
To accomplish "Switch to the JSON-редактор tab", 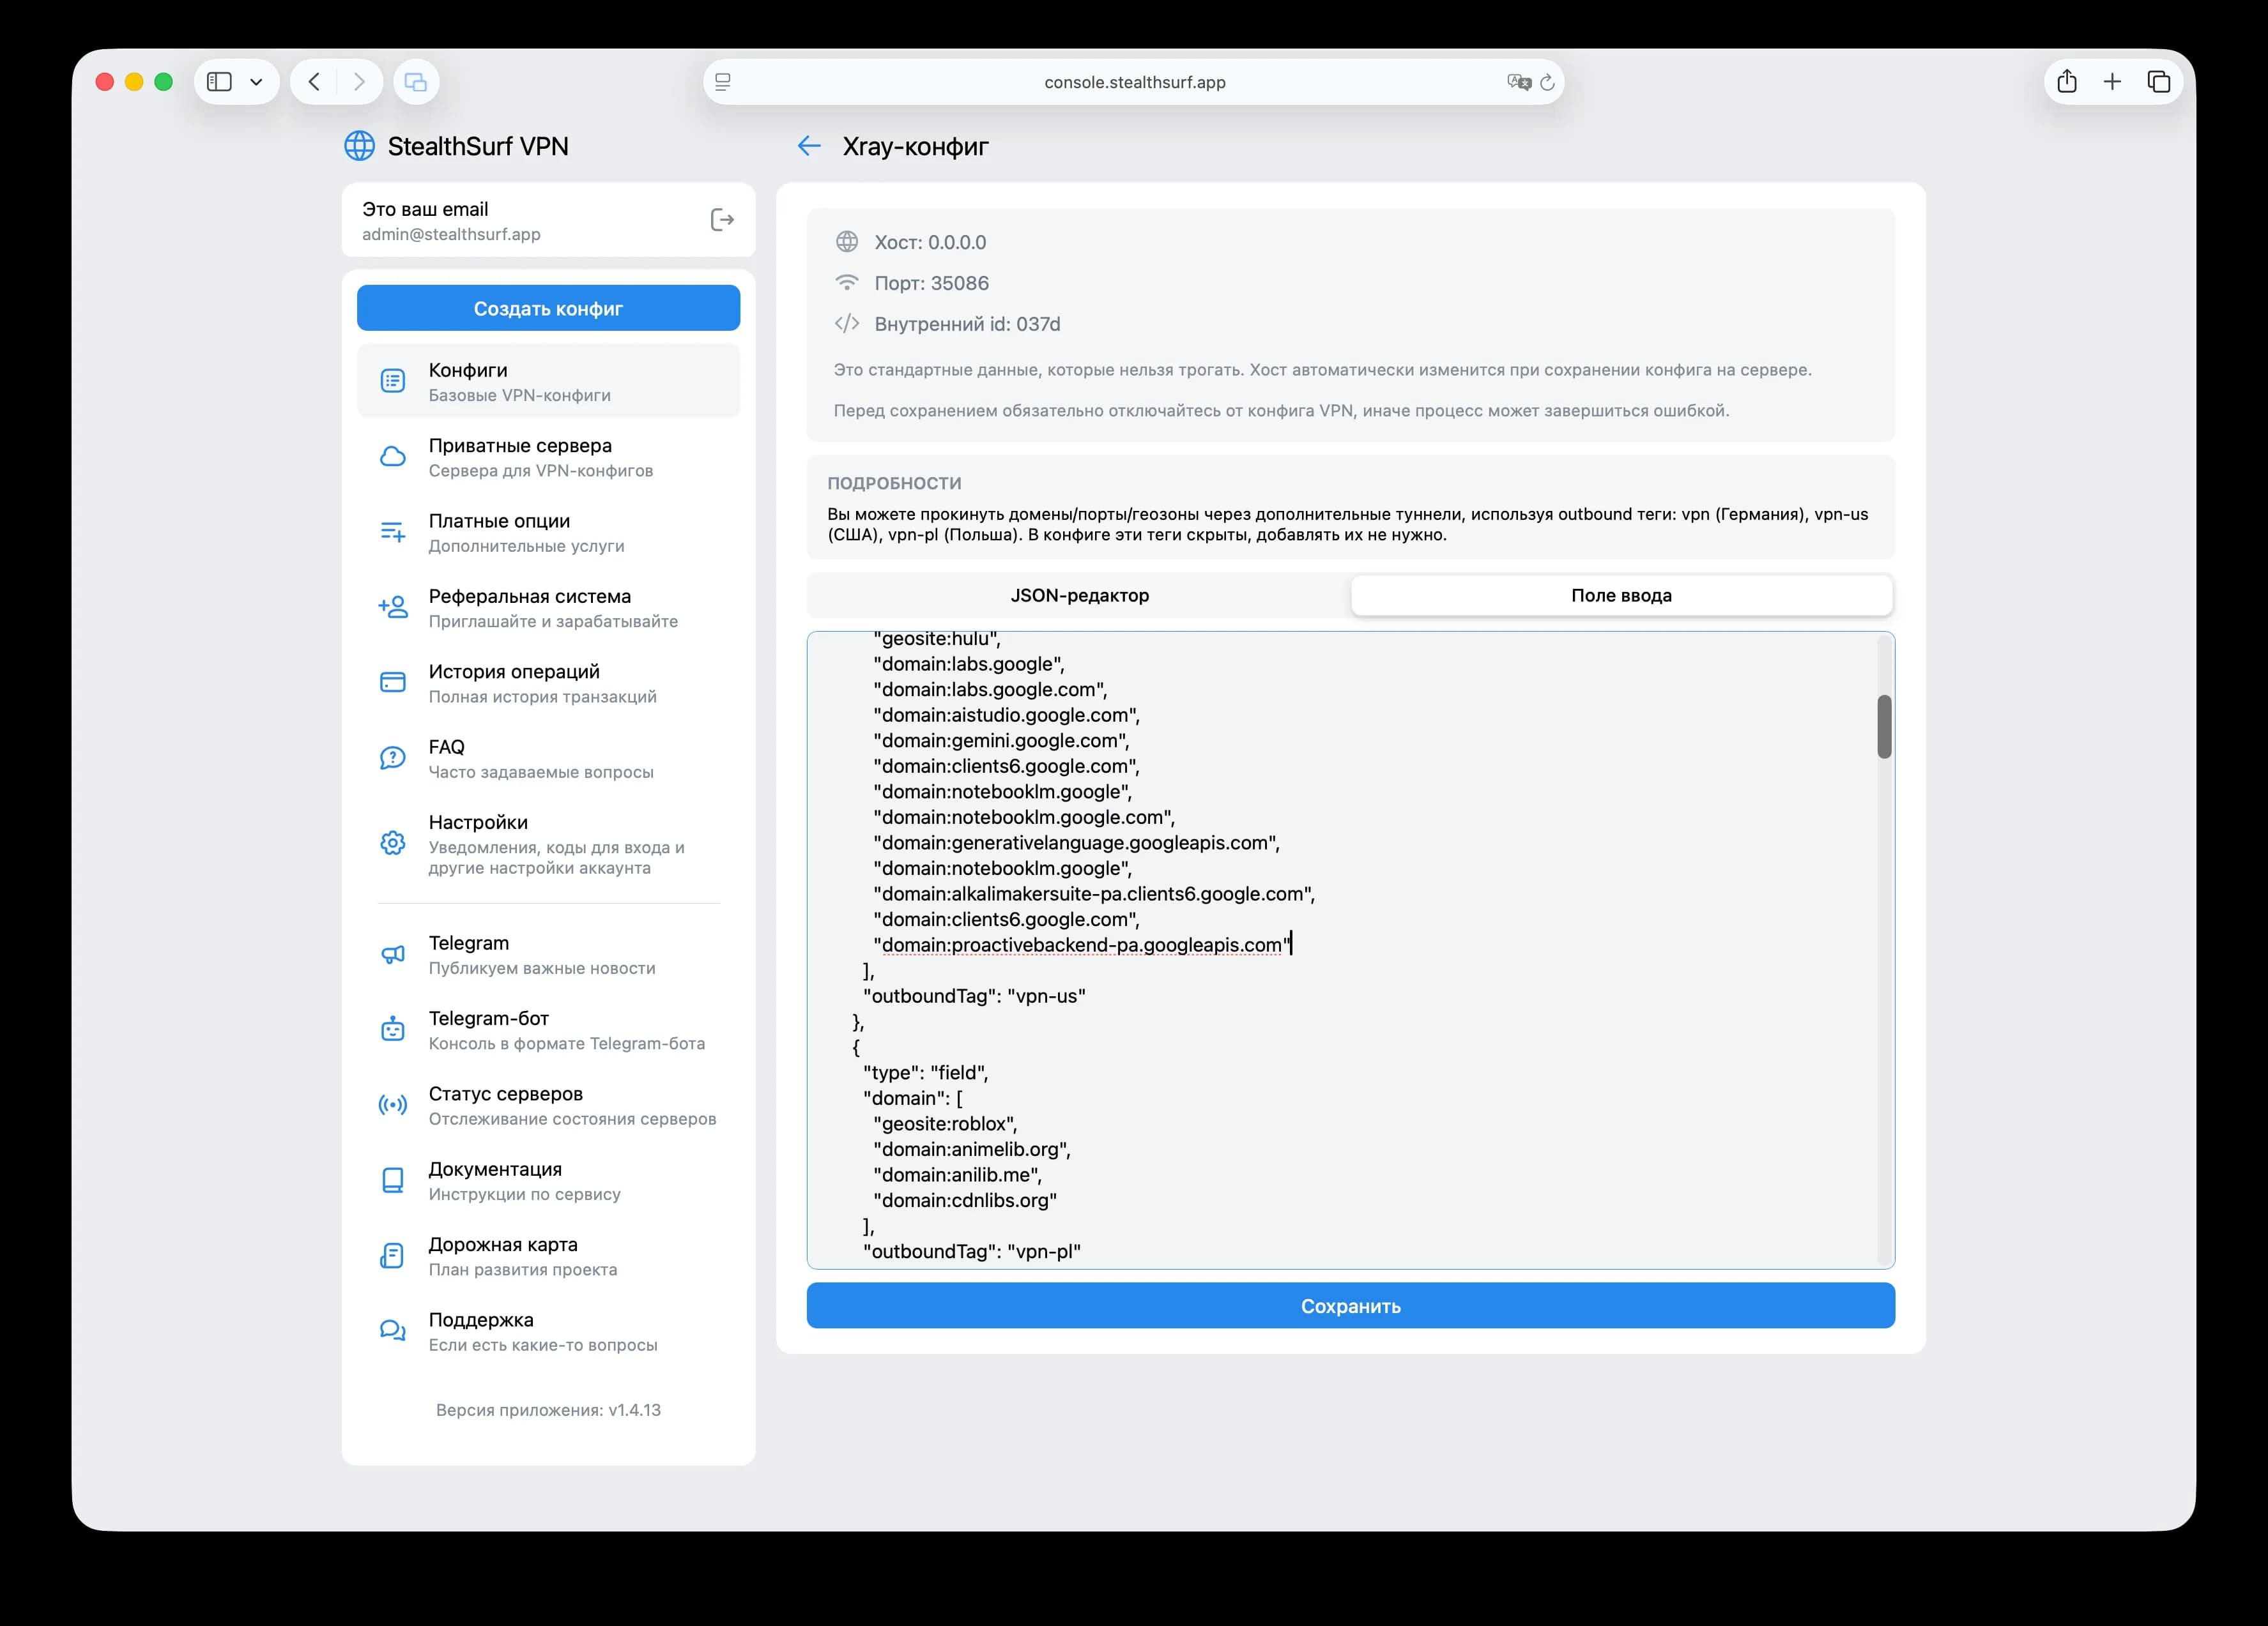I will (x=1079, y=596).
